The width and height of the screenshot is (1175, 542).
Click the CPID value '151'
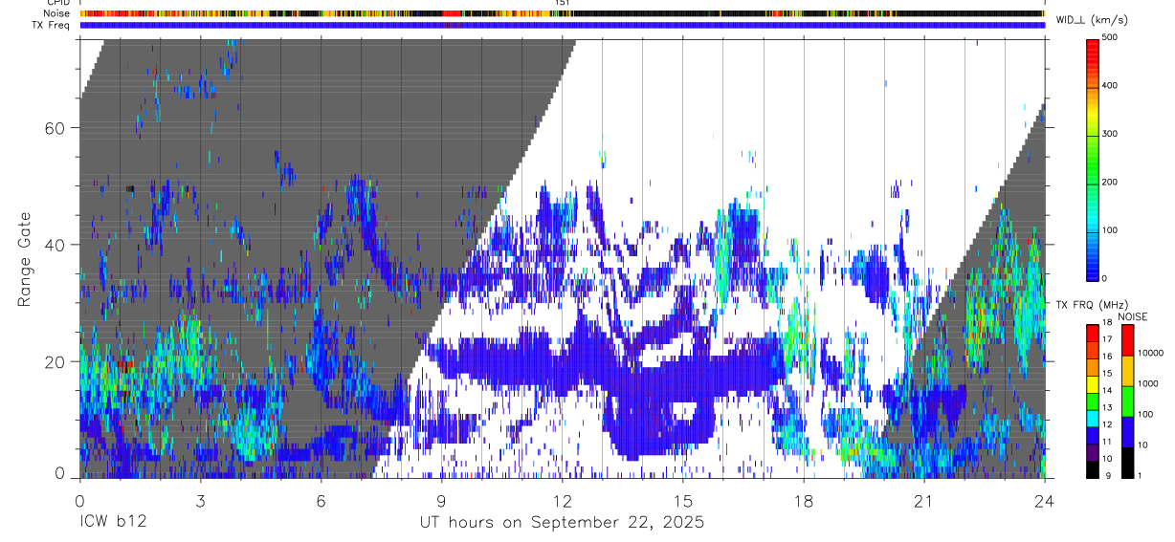point(562,4)
